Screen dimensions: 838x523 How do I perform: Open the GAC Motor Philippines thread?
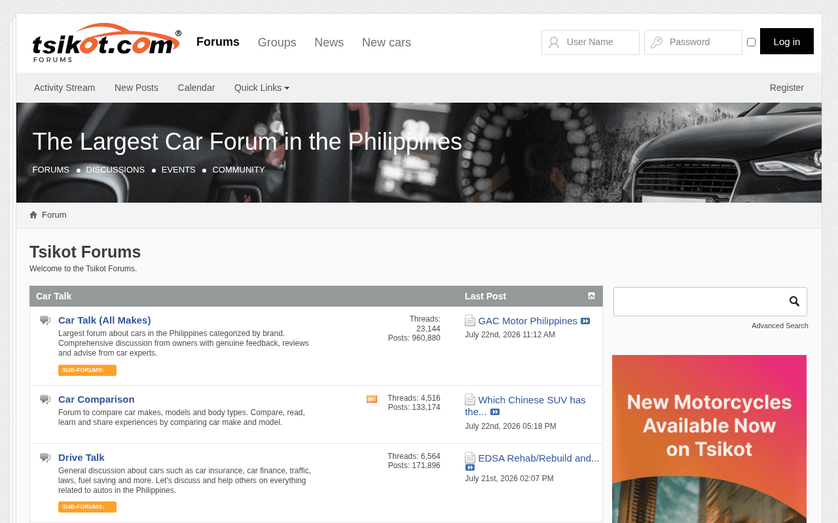(528, 321)
